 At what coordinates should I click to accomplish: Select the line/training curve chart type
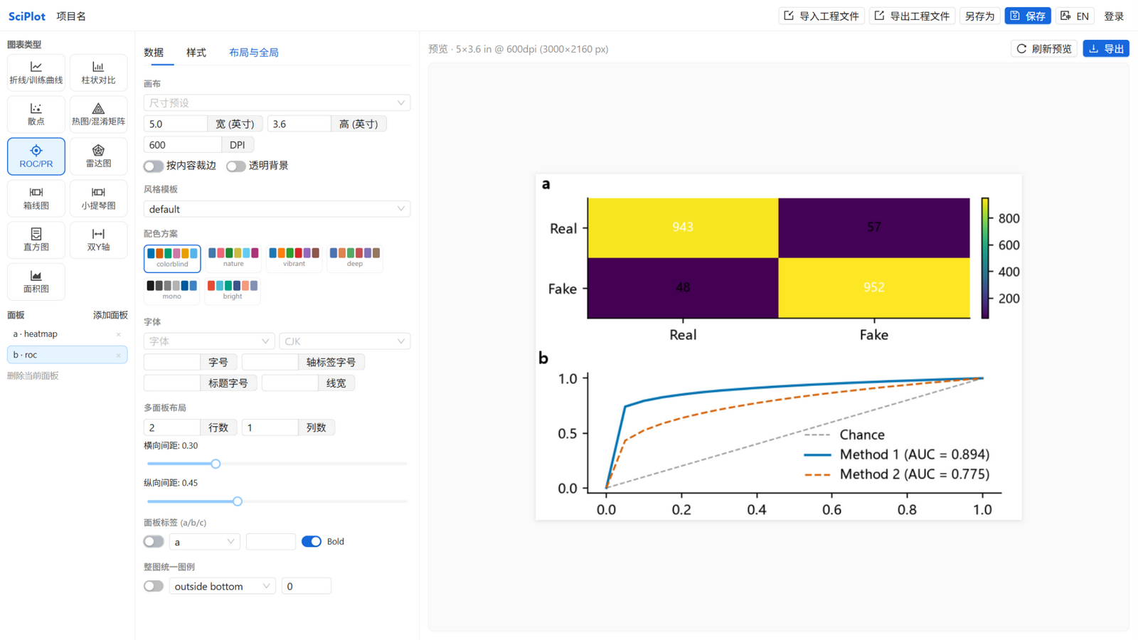tap(36, 73)
